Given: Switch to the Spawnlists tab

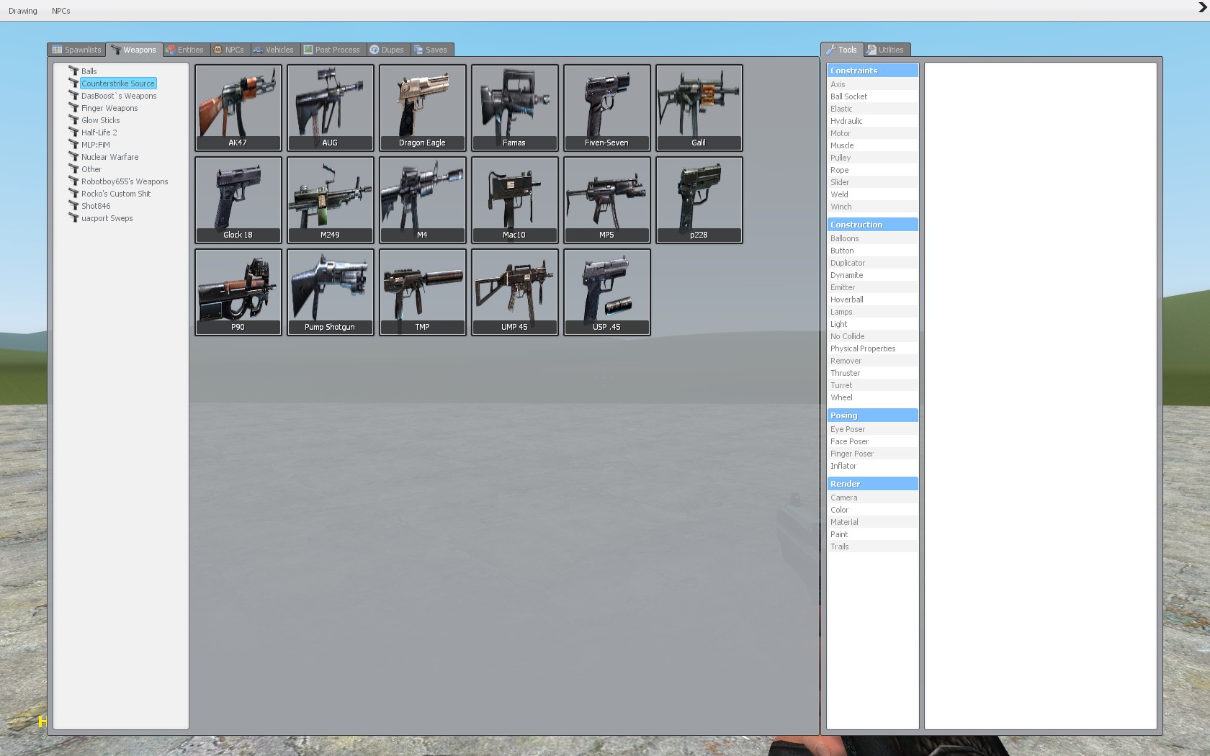Looking at the screenshot, I should [76, 50].
